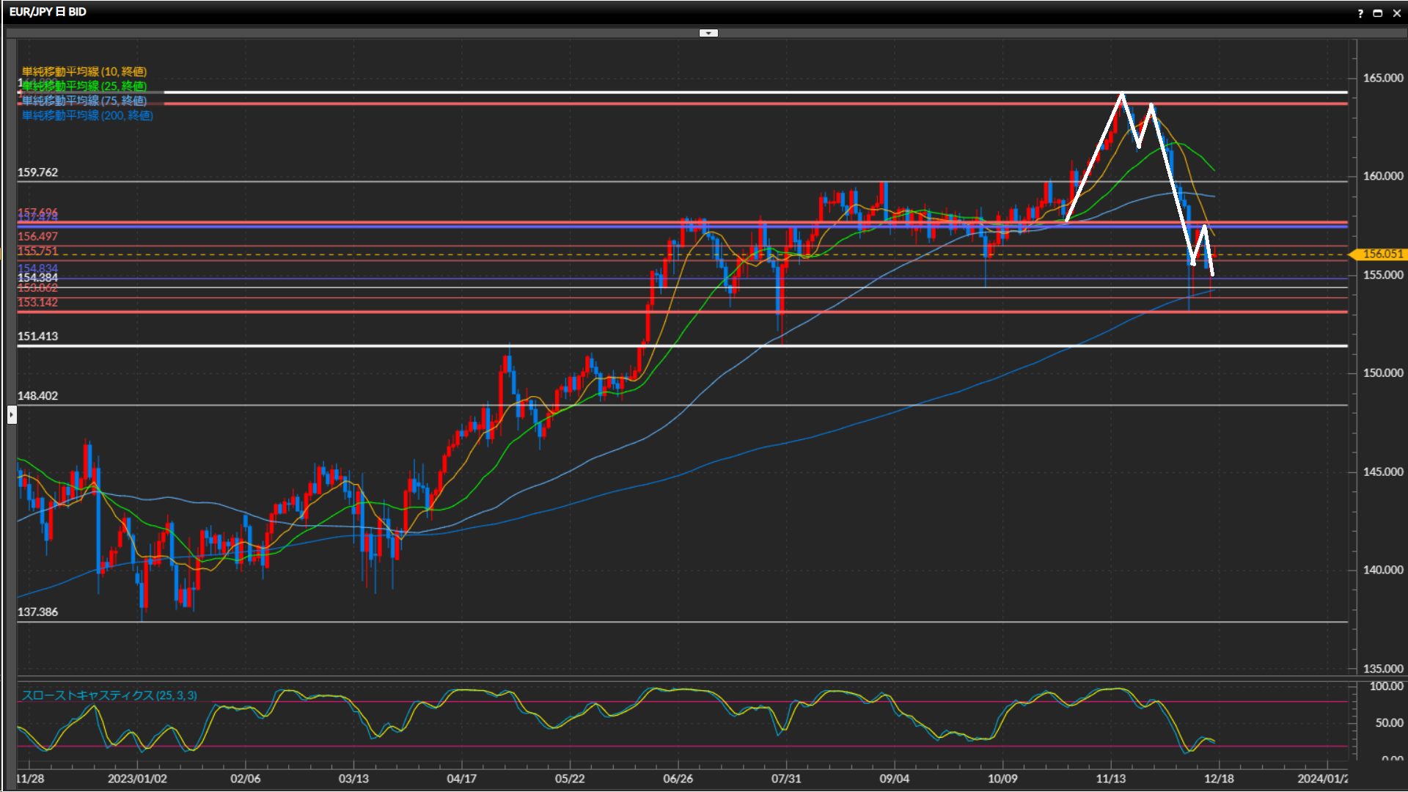Expand the top toolbar dropdown arrow

708,33
